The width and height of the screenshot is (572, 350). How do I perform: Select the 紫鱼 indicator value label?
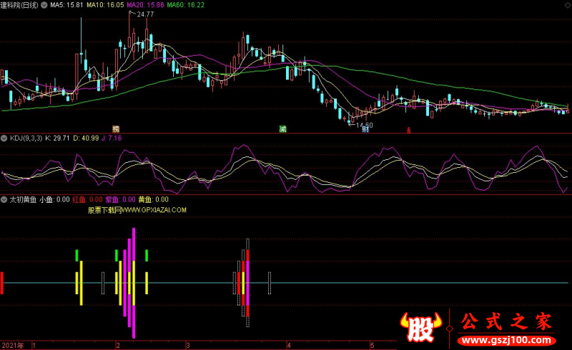coord(120,199)
